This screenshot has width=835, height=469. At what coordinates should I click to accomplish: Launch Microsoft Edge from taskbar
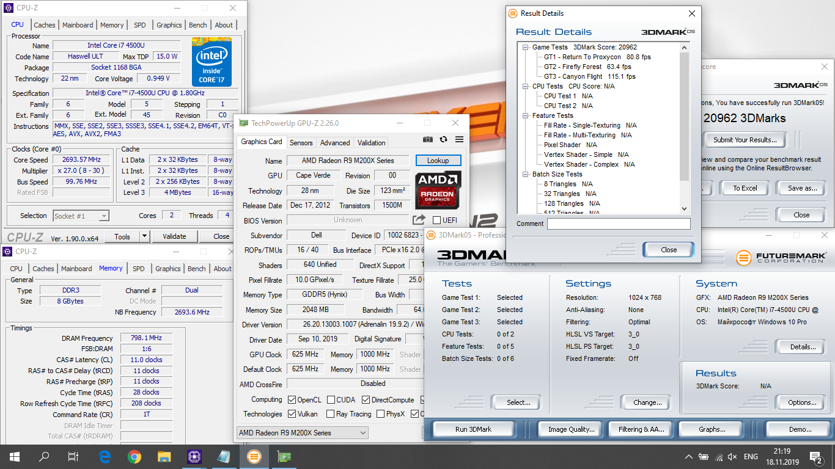pos(105,456)
